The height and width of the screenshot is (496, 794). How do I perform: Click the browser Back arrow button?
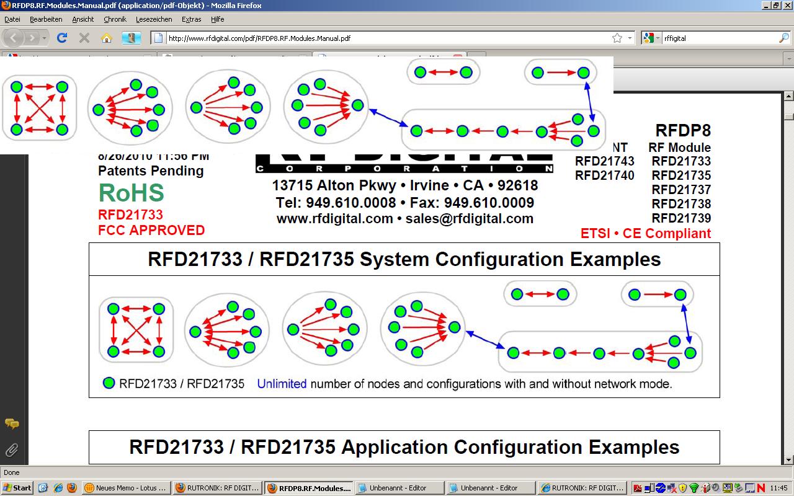point(14,38)
